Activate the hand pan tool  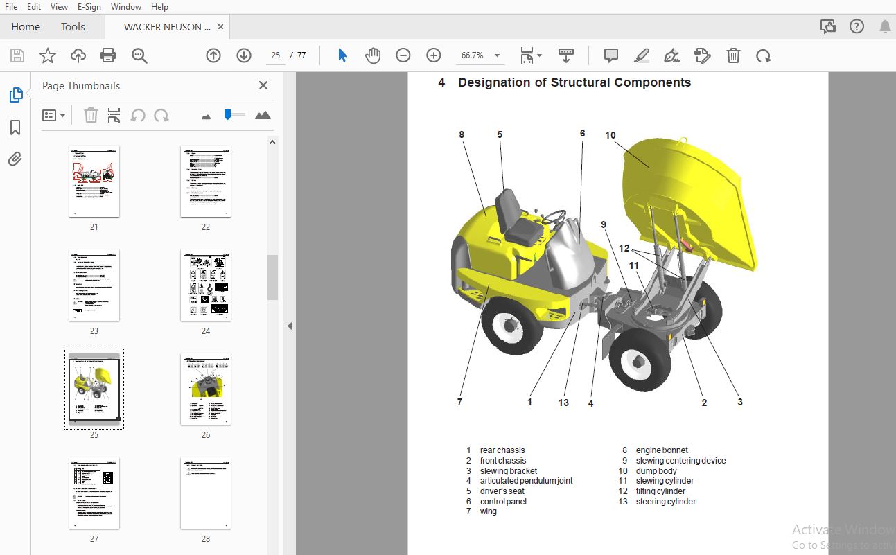pos(373,55)
